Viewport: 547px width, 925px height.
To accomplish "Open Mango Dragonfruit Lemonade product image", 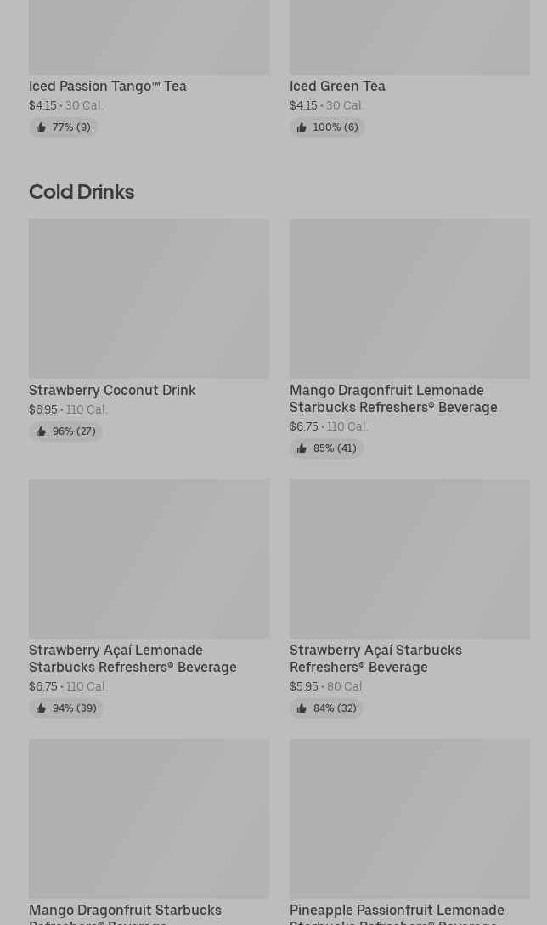I will [409, 298].
